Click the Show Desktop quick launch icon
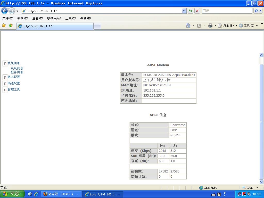This screenshot has height=198, width=264. (x=30, y=194)
